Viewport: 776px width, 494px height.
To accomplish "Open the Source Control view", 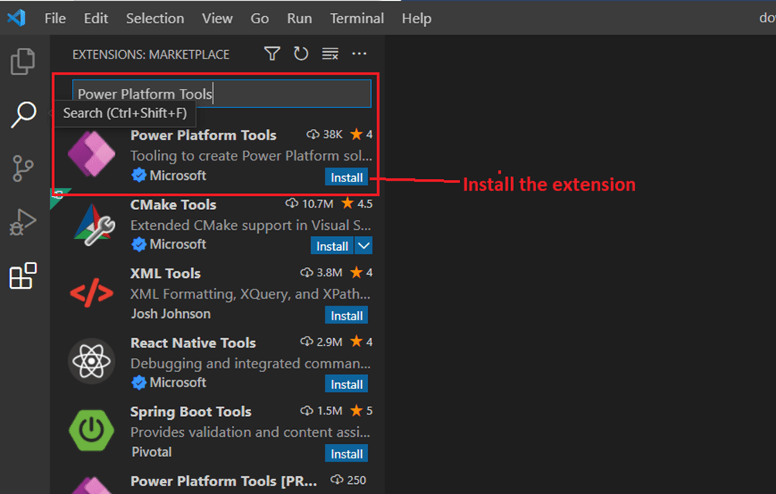I will click(23, 168).
